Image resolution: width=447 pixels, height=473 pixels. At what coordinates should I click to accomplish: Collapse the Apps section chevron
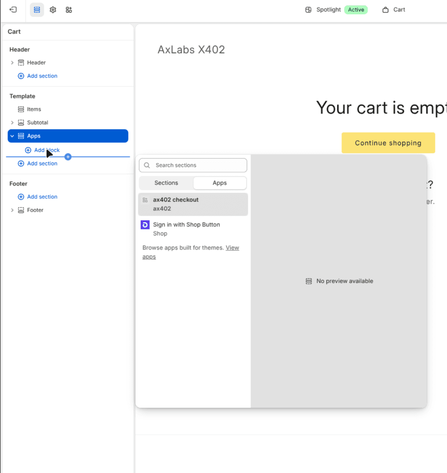(x=12, y=136)
